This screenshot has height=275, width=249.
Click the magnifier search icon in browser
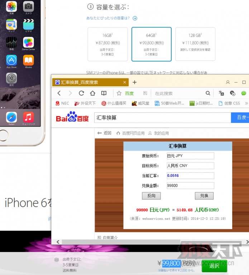208,93
